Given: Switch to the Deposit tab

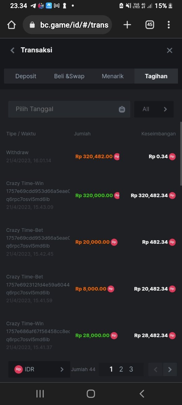Looking at the screenshot, I should pos(26,76).
